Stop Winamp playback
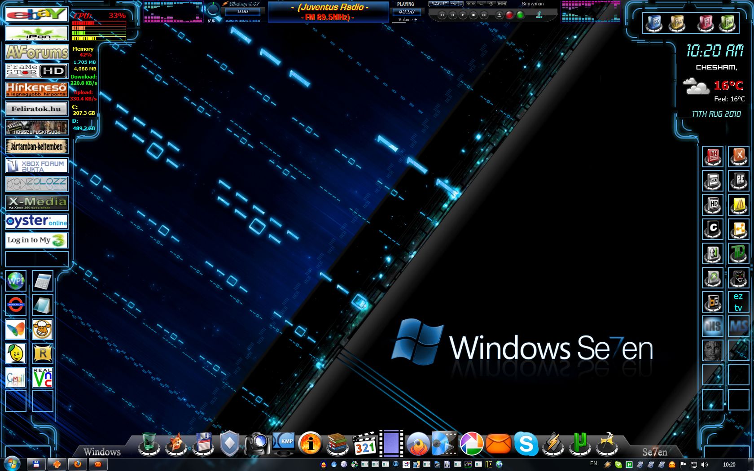This screenshot has width=754, height=471. 473,15
